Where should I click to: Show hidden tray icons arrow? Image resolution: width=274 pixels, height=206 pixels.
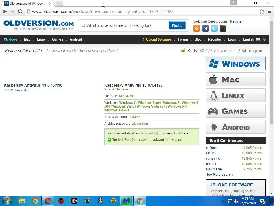click(223, 201)
